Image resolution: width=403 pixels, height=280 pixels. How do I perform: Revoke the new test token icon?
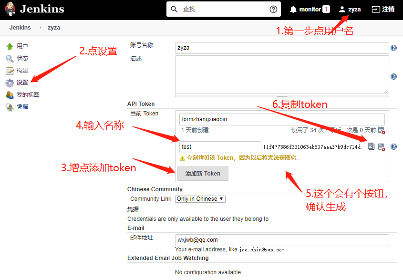point(382,147)
